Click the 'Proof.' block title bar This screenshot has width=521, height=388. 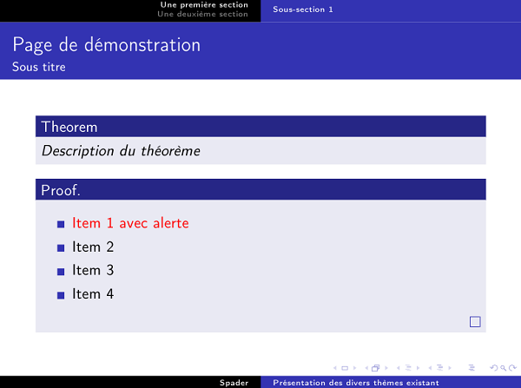(260, 189)
